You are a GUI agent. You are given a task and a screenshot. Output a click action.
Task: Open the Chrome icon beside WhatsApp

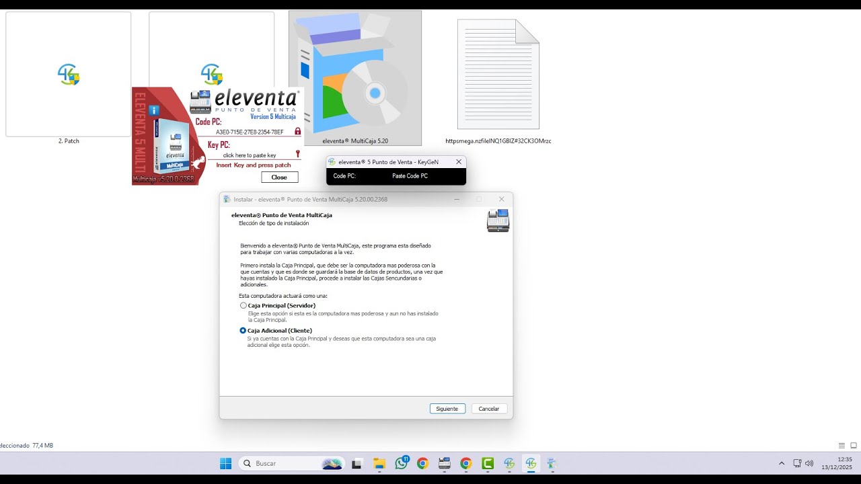(x=422, y=463)
